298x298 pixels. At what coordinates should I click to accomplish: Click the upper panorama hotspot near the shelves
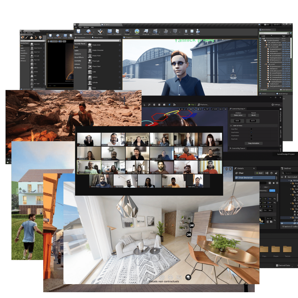click(x=191, y=225)
